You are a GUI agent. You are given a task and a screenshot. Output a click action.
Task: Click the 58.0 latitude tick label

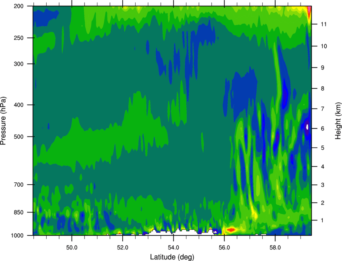[x=275, y=248]
